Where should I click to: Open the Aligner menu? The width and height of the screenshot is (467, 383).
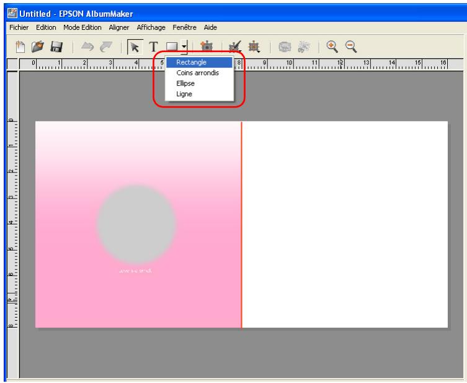(119, 27)
